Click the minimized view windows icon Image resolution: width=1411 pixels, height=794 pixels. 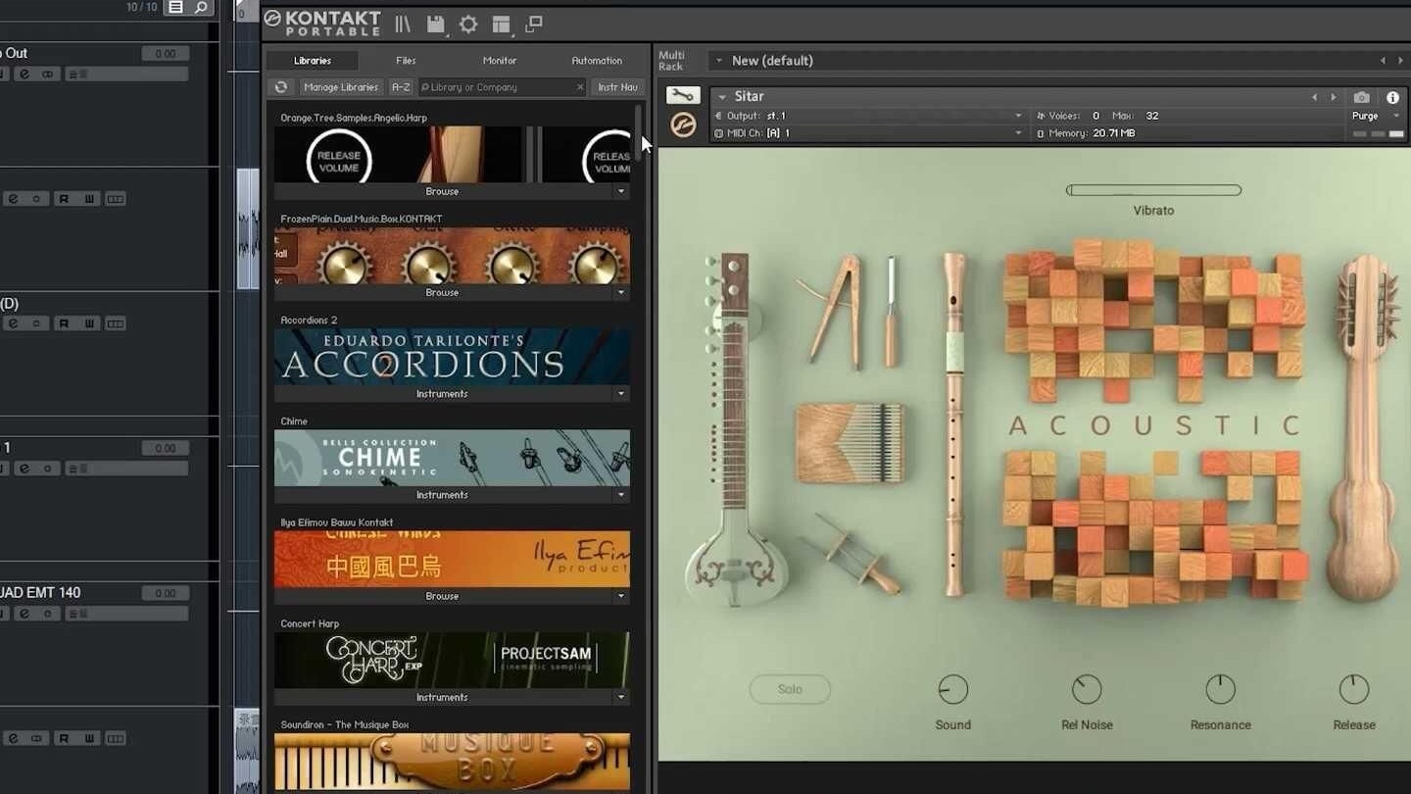pos(534,25)
